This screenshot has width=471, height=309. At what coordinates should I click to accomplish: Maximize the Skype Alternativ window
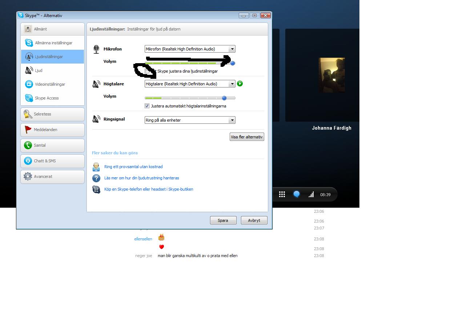254,15
